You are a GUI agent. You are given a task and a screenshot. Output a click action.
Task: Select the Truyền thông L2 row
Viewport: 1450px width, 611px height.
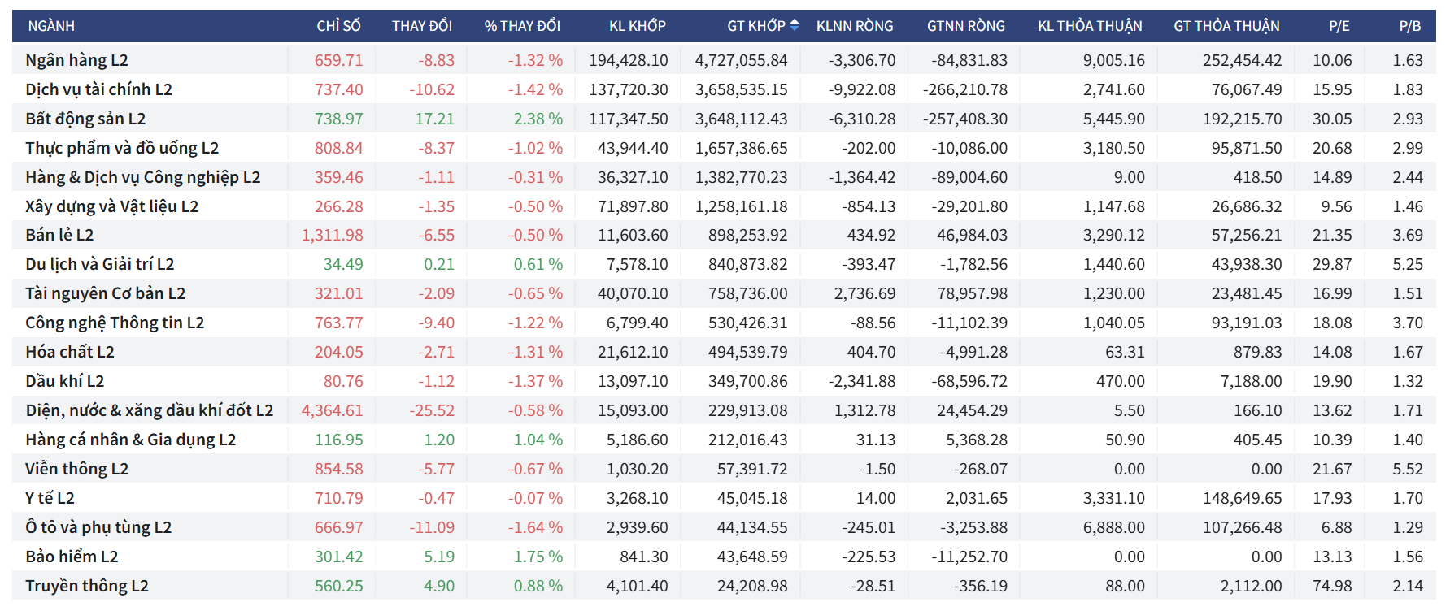(86, 586)
